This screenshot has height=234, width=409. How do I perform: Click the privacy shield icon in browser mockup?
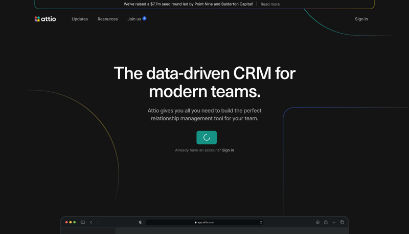[x=141, y=222]
